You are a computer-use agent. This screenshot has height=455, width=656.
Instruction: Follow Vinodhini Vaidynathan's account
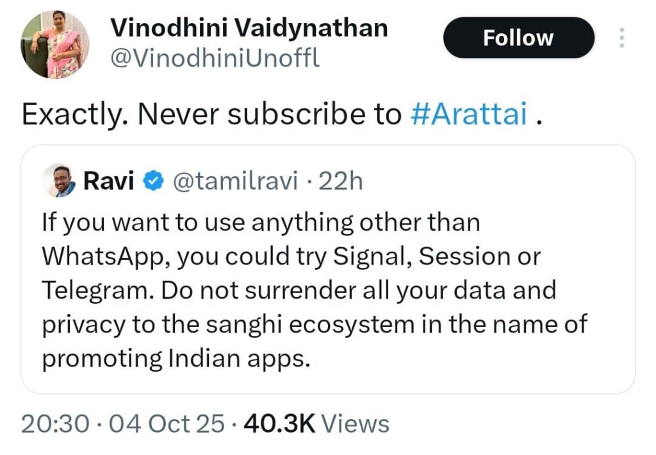(x=518, y=38)
